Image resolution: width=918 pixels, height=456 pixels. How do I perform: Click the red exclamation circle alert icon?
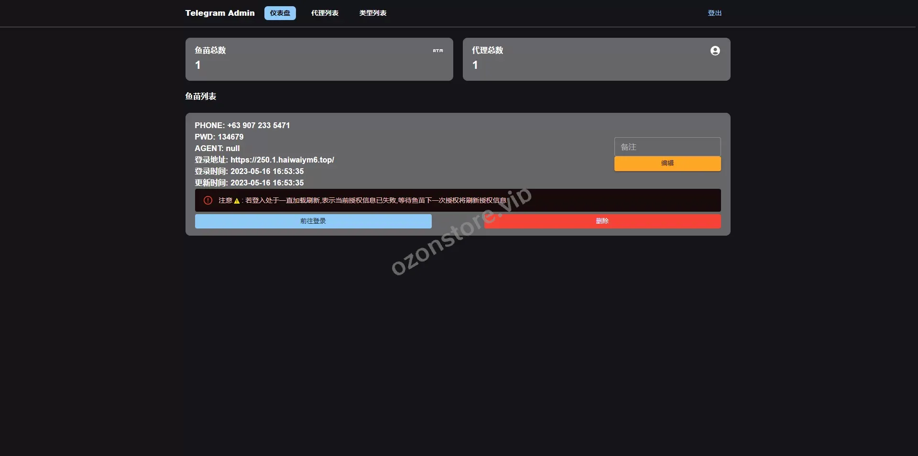click(x=208, y=200)
